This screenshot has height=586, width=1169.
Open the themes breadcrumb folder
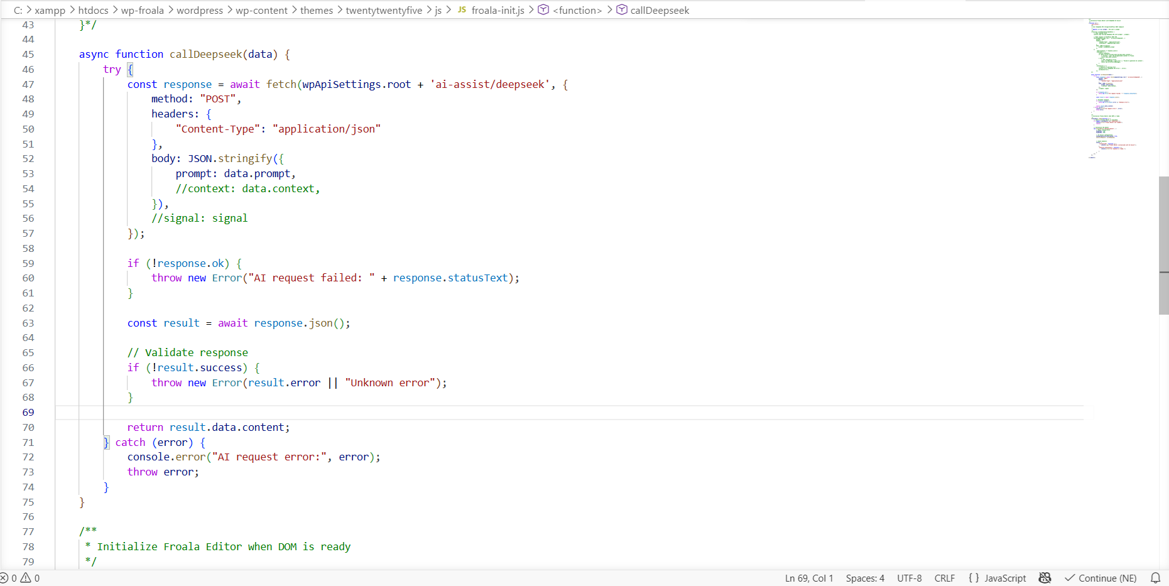click(317, 10)
